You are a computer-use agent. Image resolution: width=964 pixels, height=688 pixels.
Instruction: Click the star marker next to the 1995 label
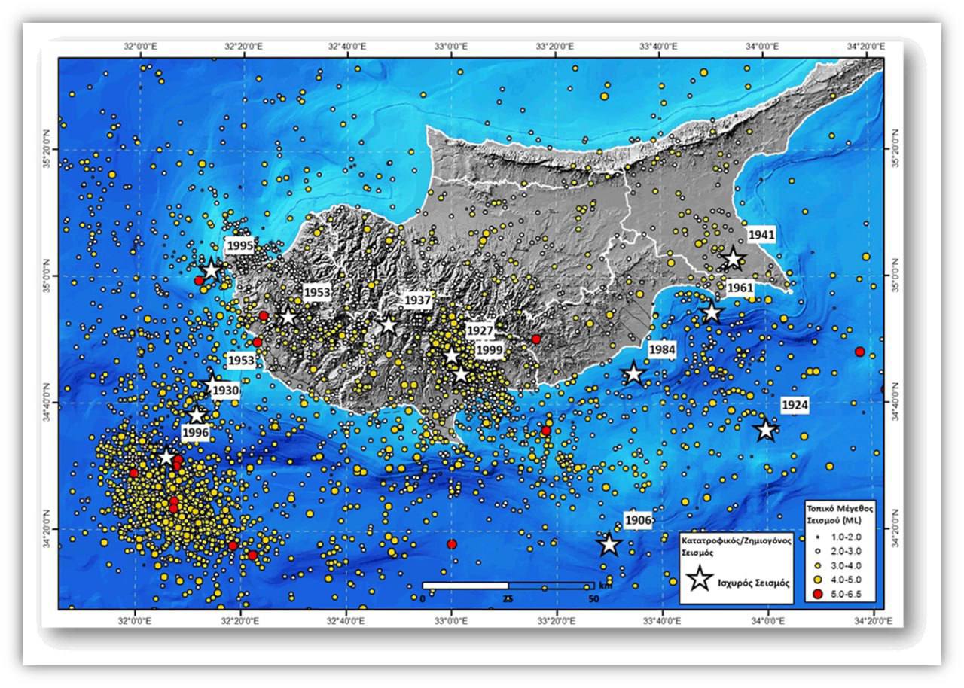tap(211, 270)
